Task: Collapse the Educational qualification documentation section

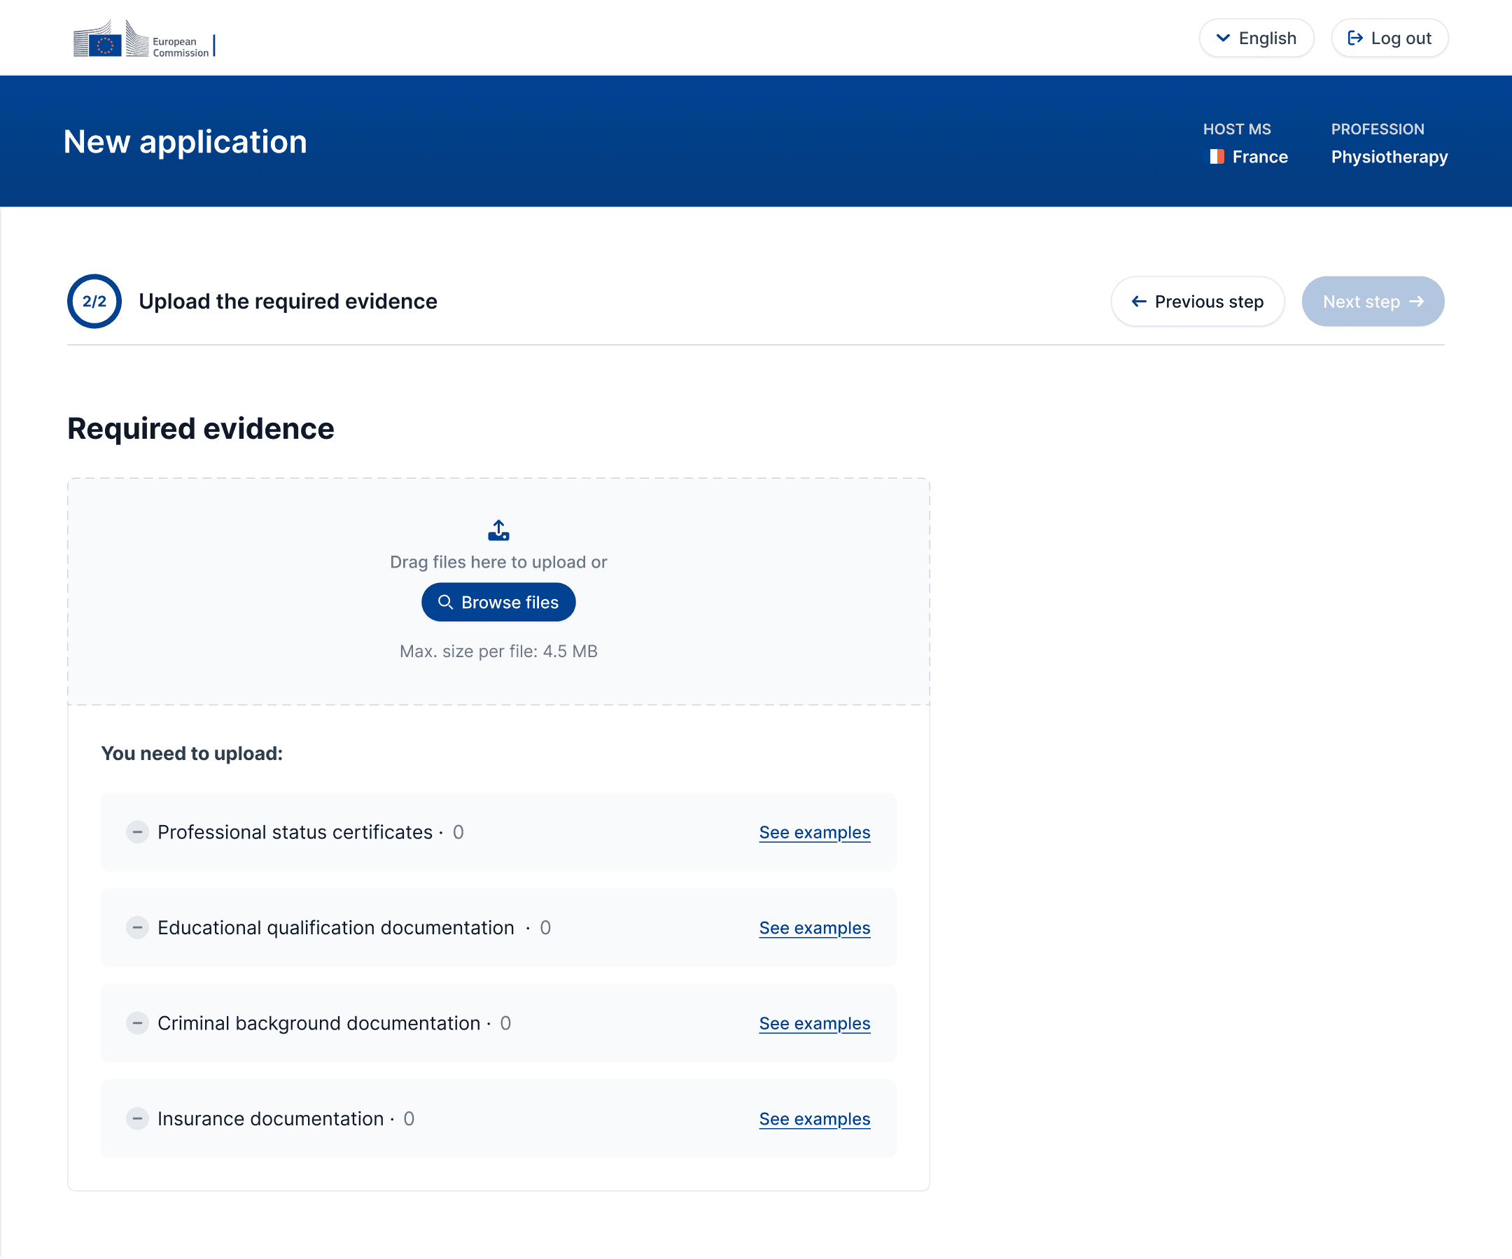Action: coord(137,927)
